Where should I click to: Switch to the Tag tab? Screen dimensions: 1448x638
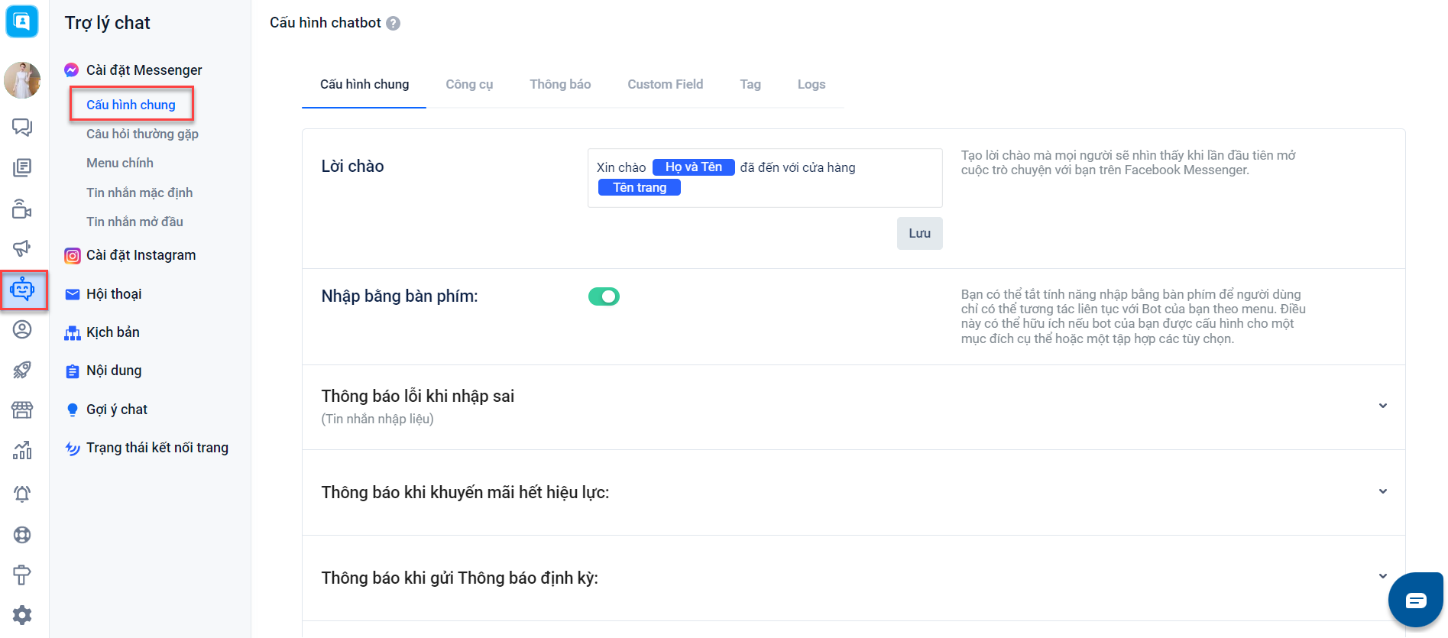pos(750,84)
